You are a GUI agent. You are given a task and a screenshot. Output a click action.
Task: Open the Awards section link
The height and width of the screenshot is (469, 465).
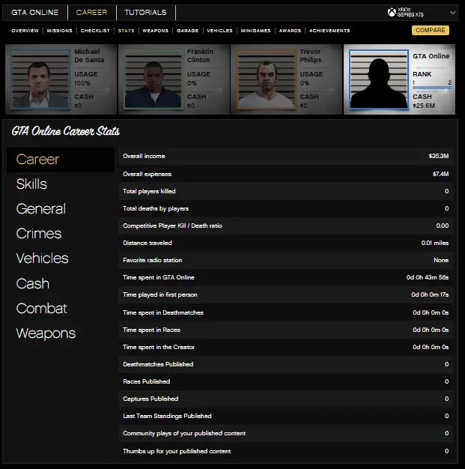(290, 31)
